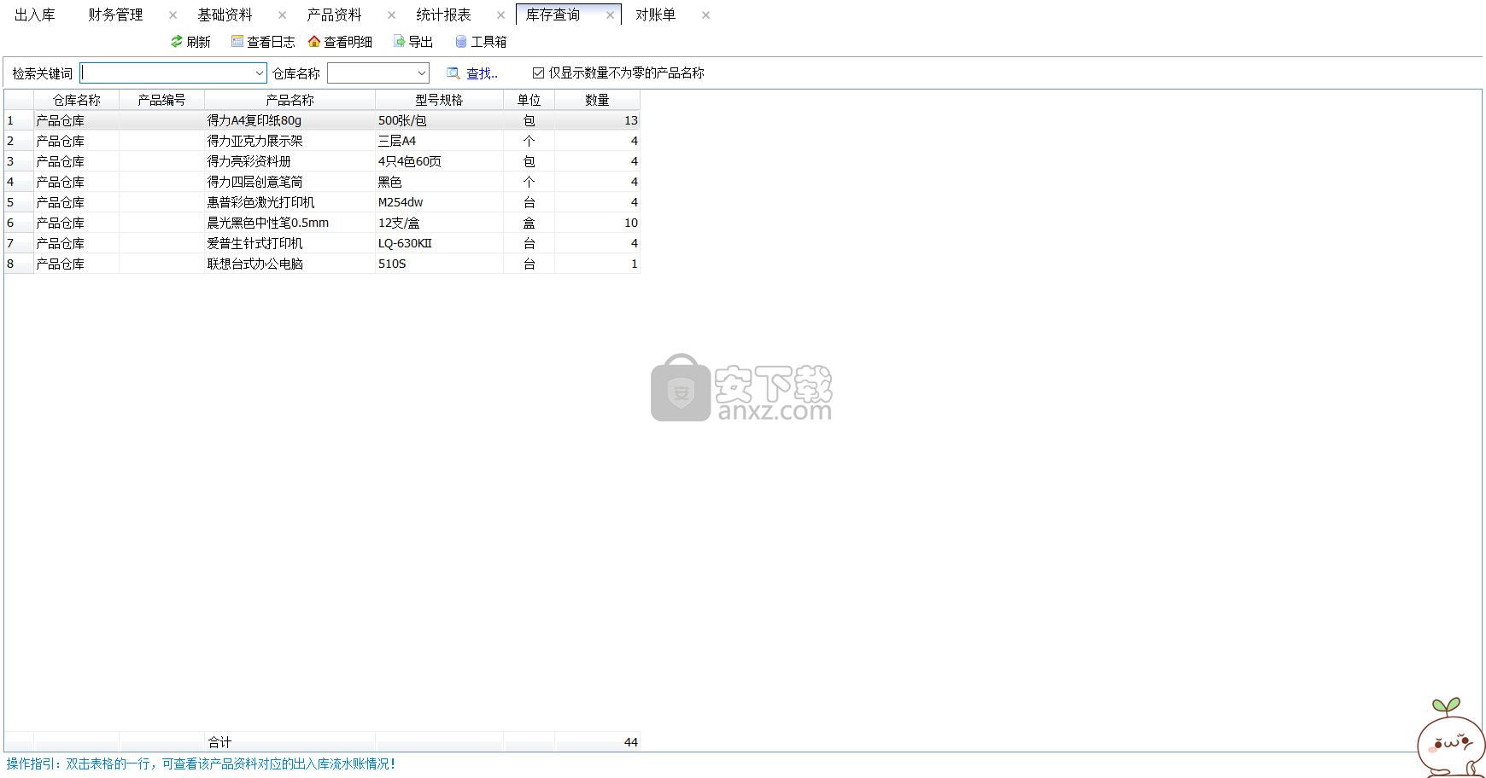Click the 刷新 button label

tap(198, 42)
